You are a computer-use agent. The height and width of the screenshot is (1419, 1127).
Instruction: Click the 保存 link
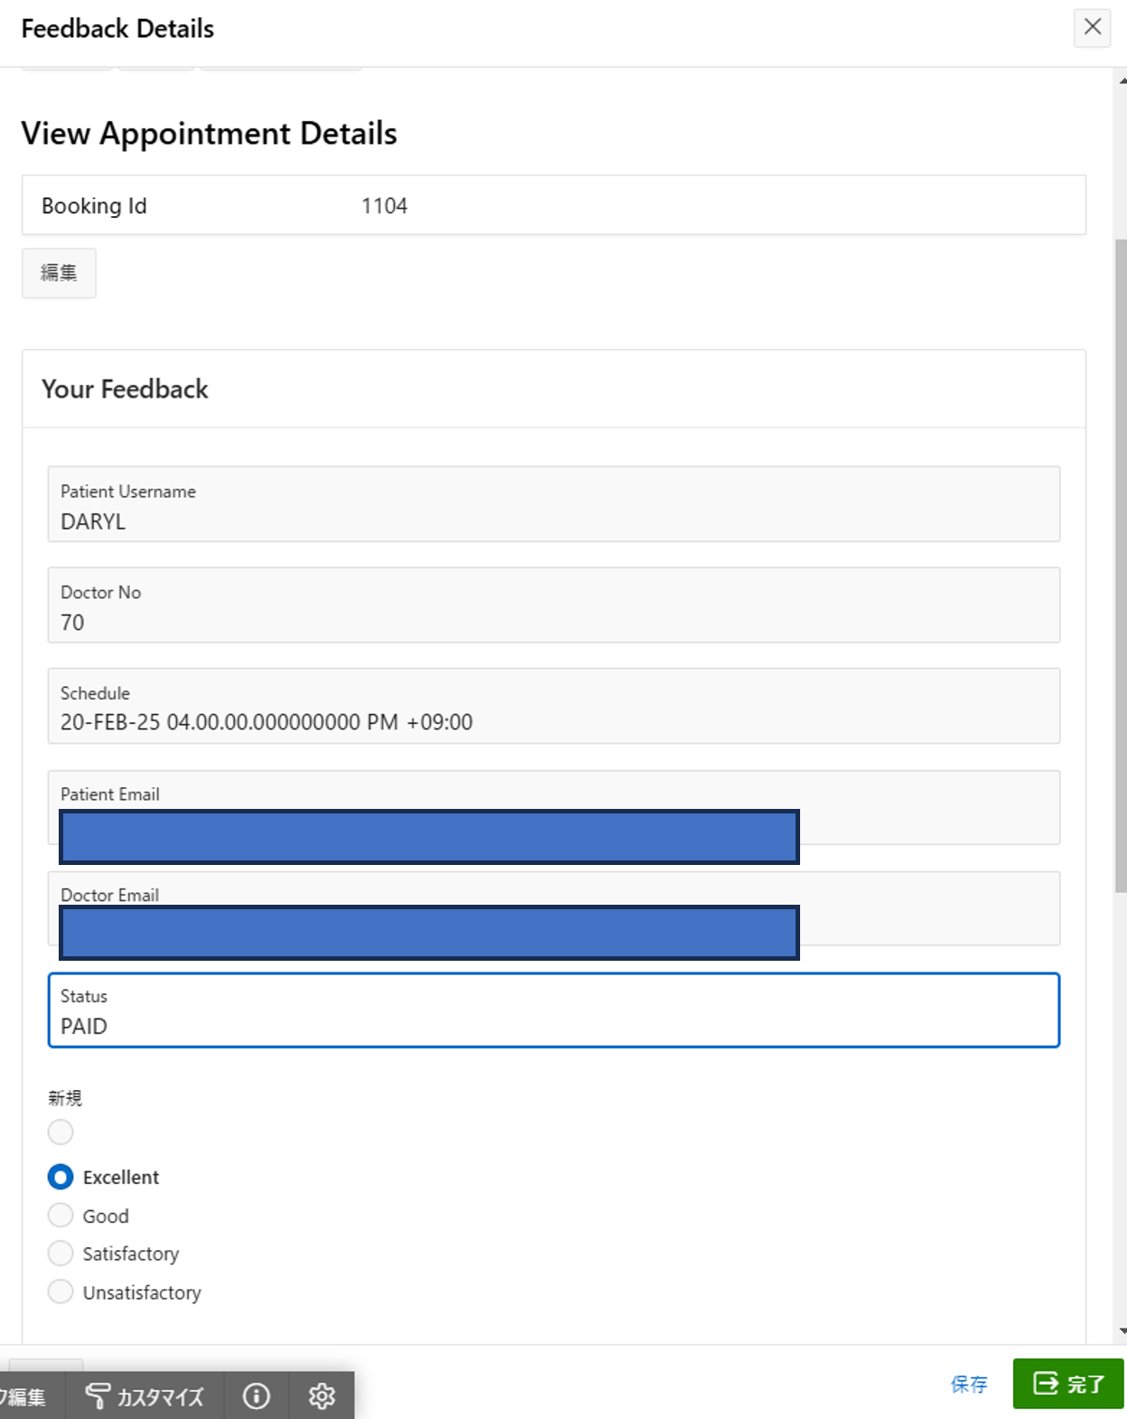[969, 1384]
